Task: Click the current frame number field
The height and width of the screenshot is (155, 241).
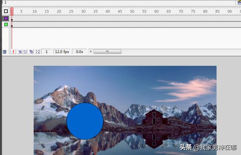Action: 46,52
